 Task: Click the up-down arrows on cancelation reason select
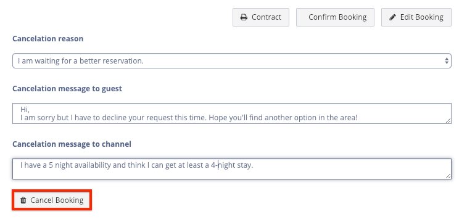coord(447,60)
